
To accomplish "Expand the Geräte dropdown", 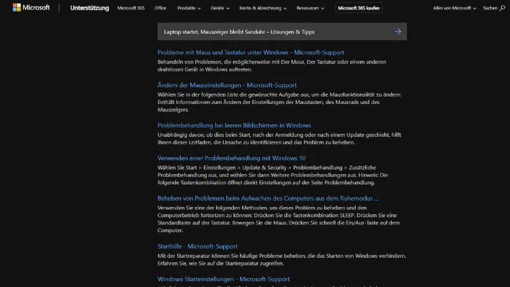I will tap(220, 7).
